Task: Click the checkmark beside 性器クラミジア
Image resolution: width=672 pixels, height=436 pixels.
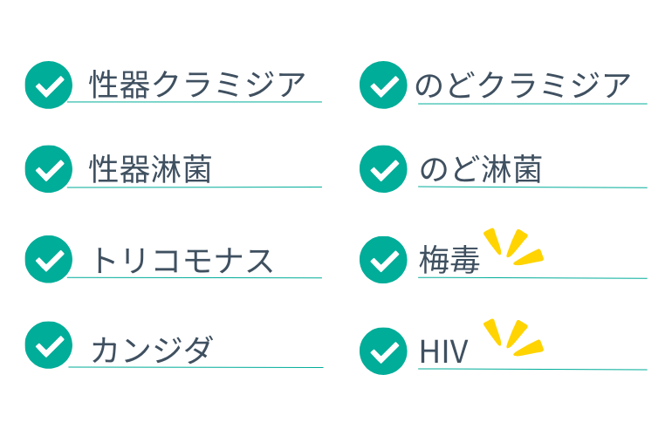Action: coord(48,85)
